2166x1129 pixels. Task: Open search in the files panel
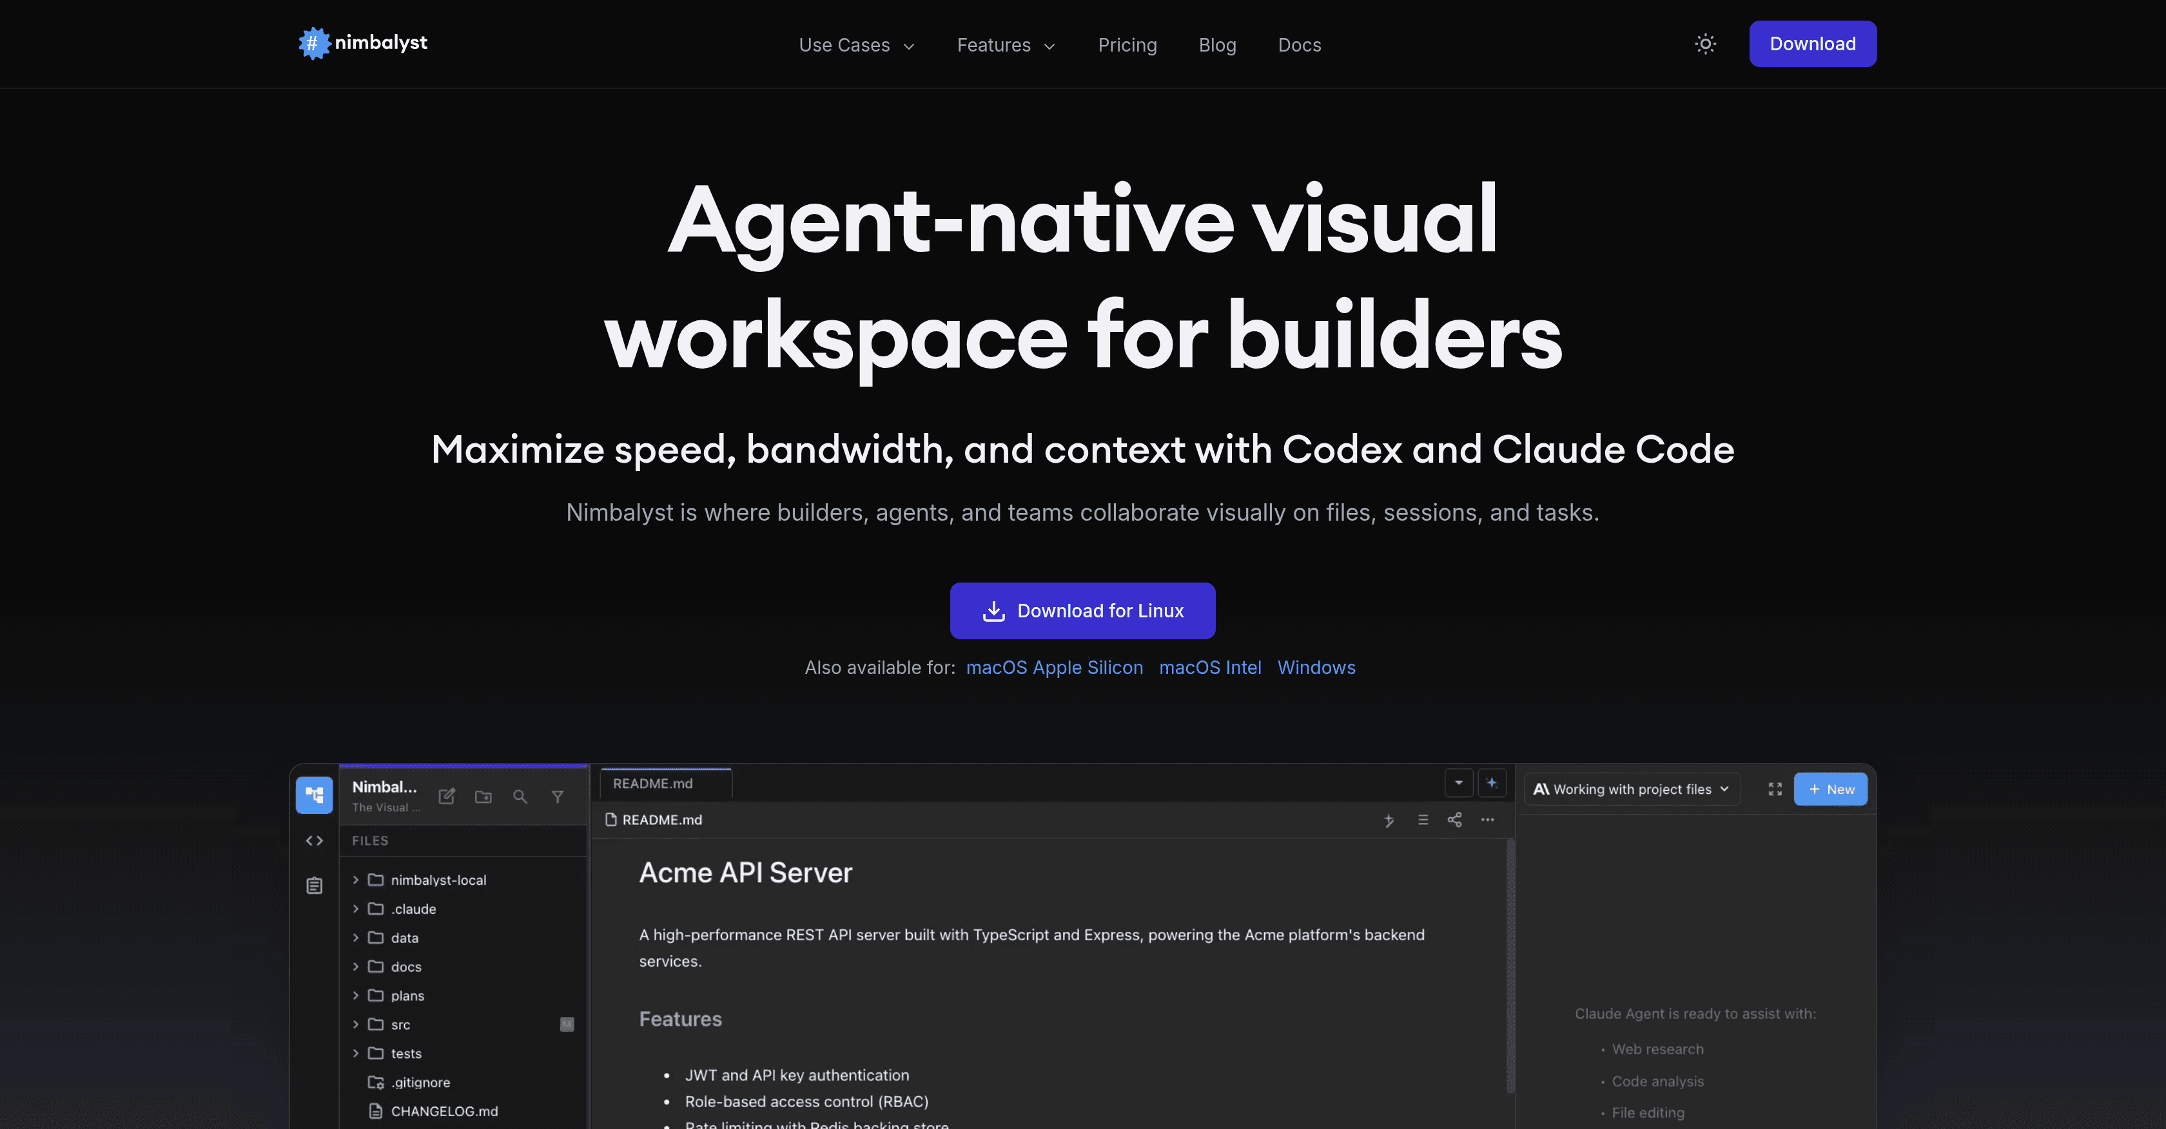tap(520, 796)
